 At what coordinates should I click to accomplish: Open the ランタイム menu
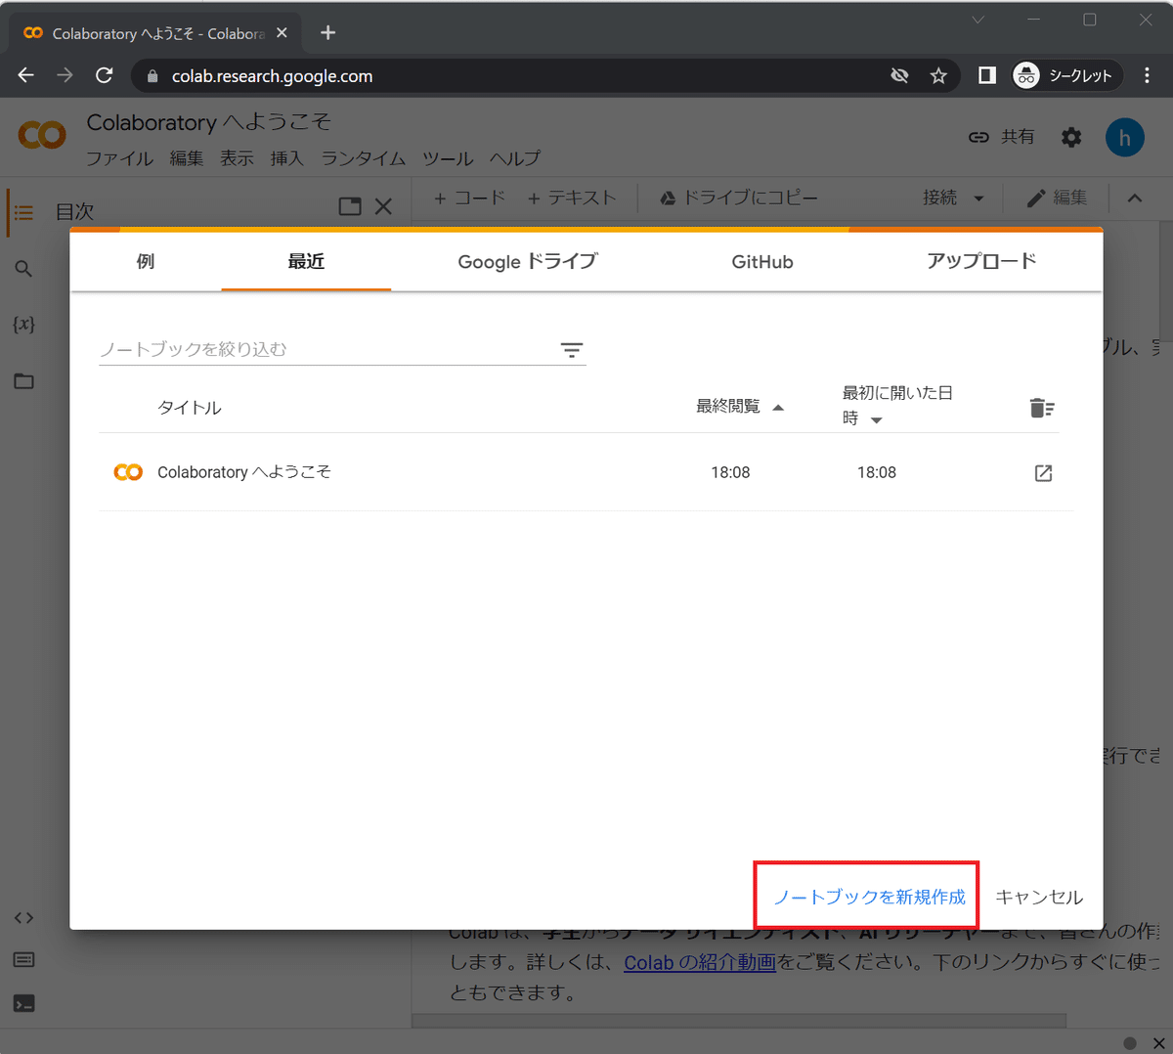364,158
